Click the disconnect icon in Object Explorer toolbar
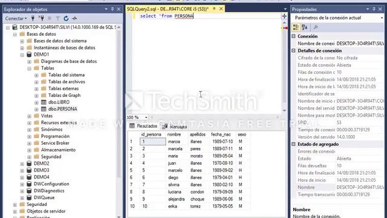This screenshot has height=218, width=387. tap(41, 18)
